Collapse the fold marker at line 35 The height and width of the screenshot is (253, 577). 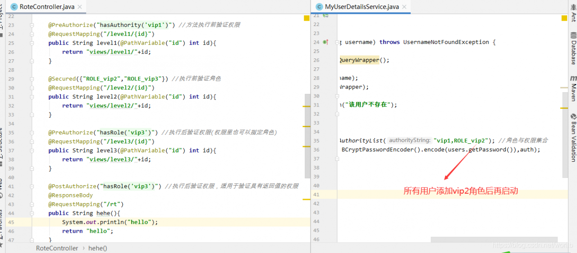32,133
